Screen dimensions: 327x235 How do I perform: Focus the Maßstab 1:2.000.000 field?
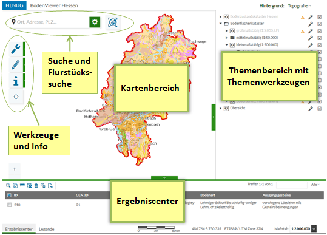(x=300, y=229)
